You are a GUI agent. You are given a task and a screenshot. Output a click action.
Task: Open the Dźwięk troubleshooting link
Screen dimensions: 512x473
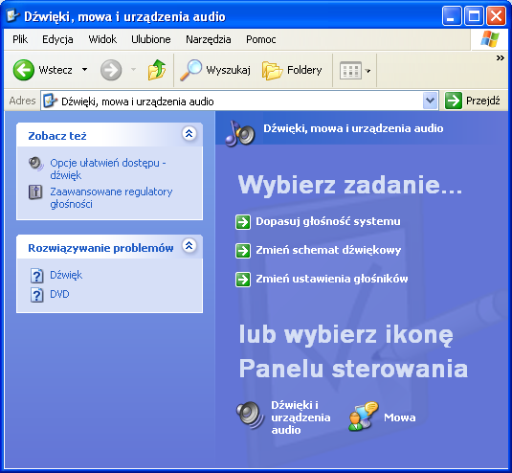pos(66,276)
